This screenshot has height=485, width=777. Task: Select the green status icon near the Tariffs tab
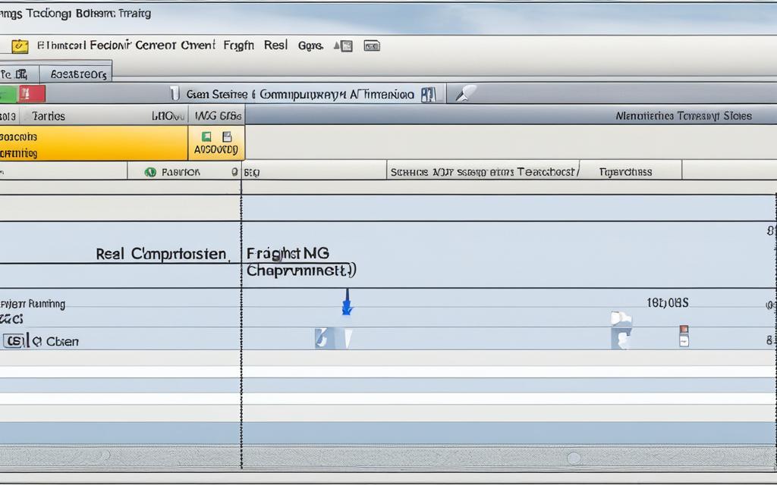(6, 95)
